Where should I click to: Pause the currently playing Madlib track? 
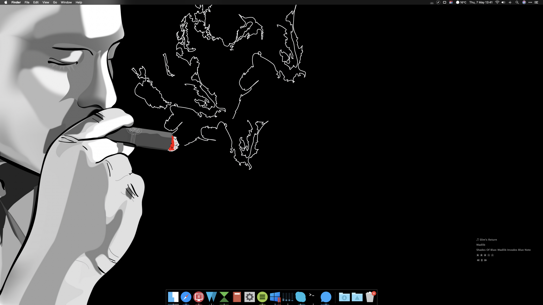482,260
